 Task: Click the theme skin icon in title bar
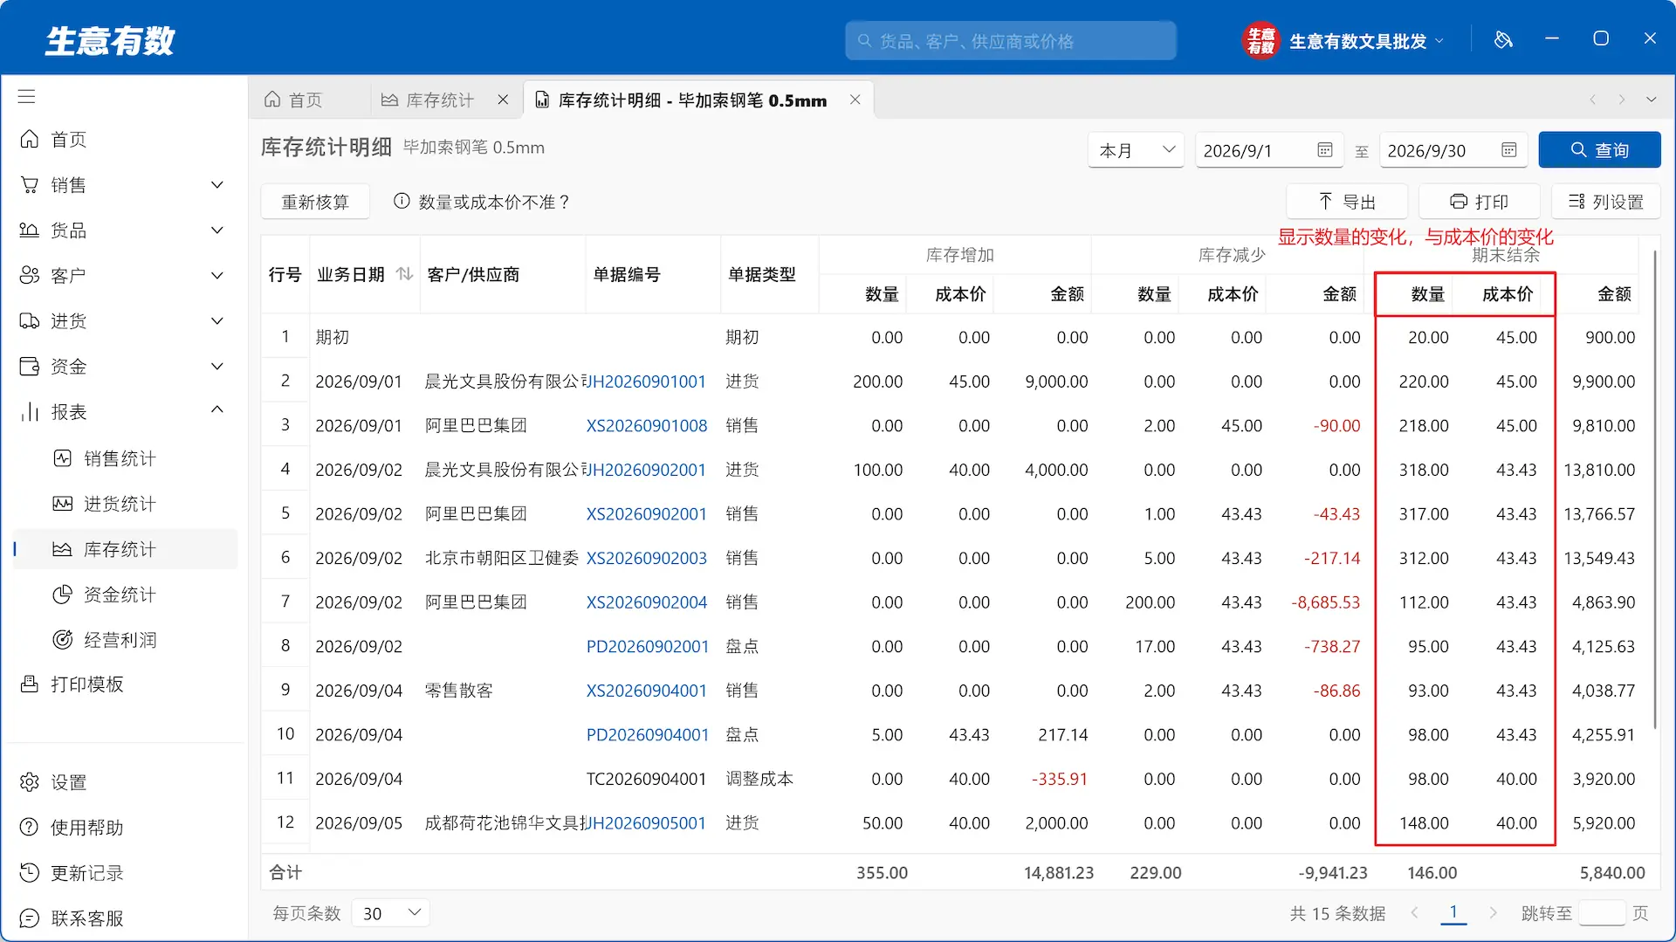(1503, 39)
